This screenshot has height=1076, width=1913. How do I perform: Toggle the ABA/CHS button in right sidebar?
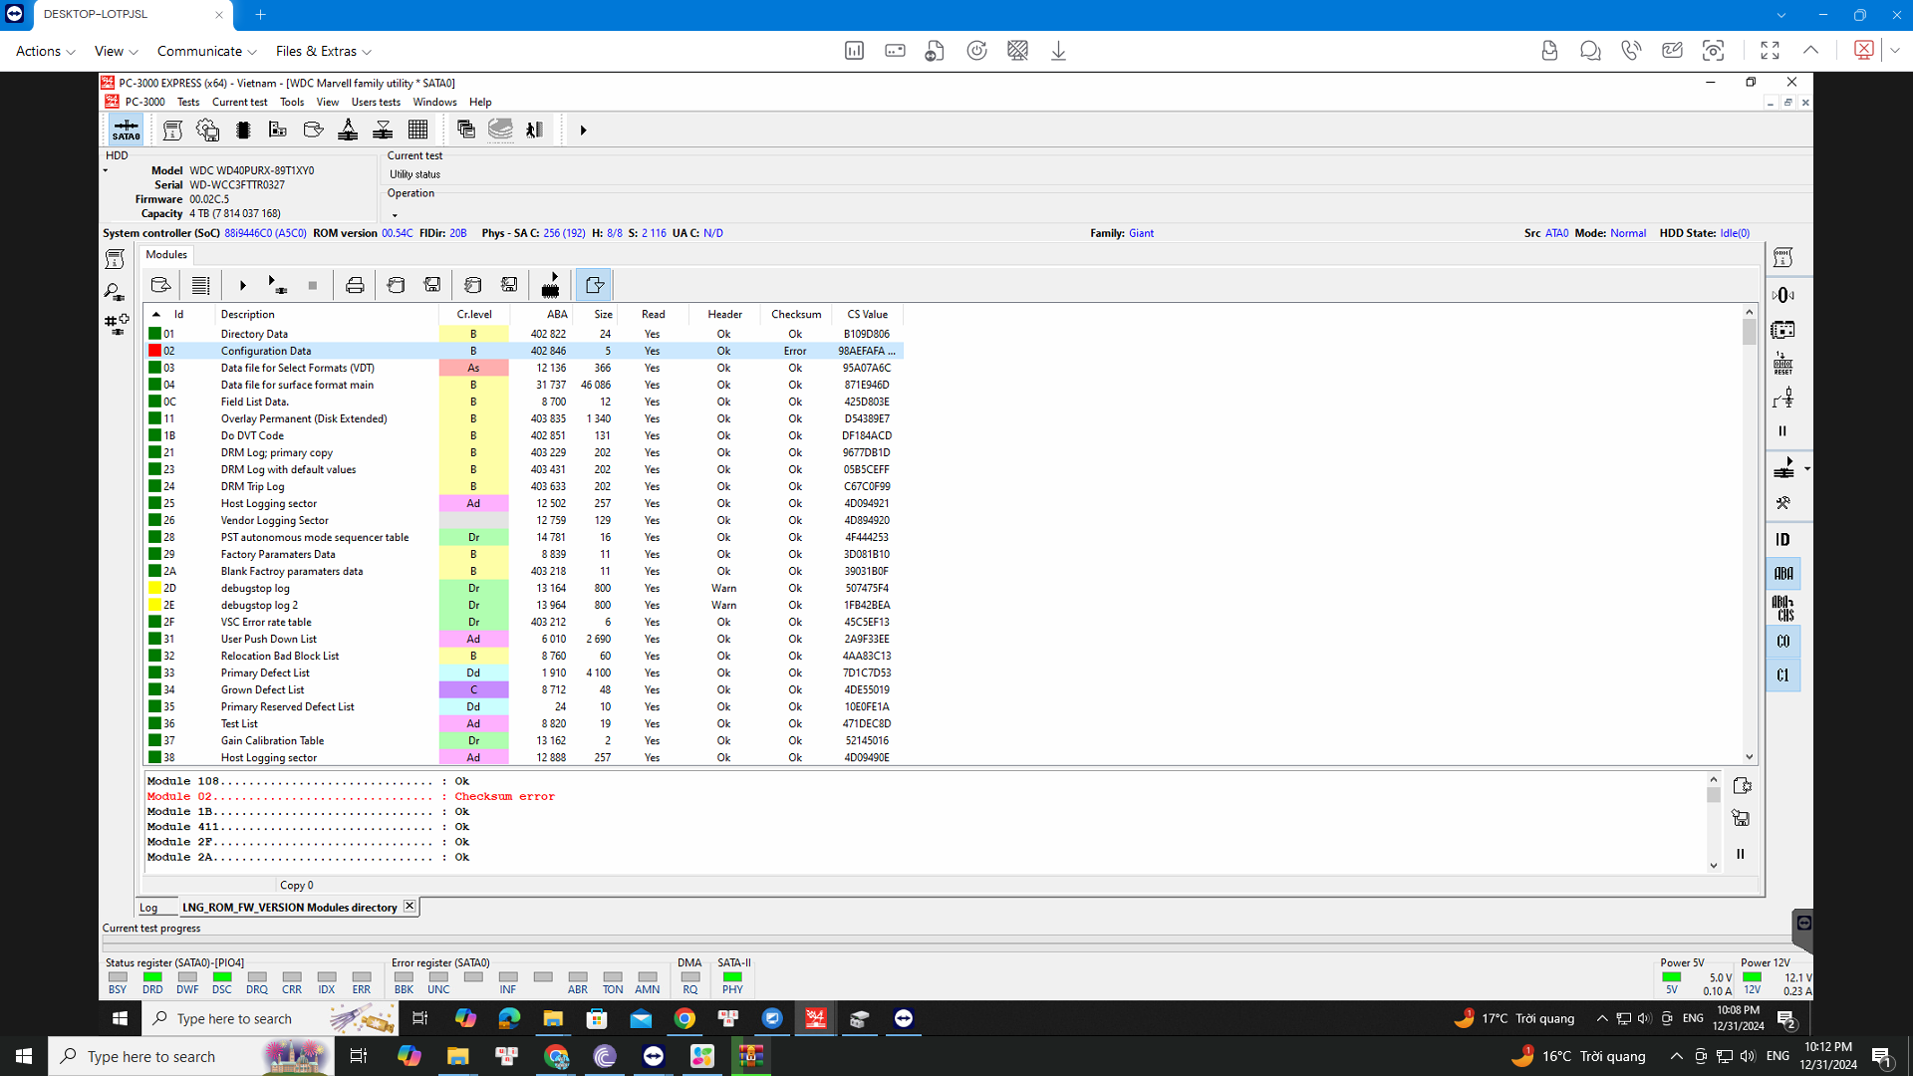coord(1783,608)
